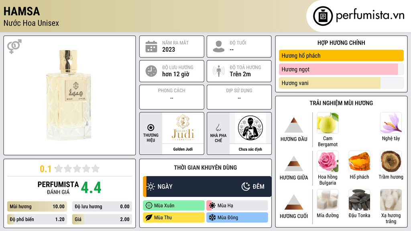Click the Ngày/Đêm day-night bar
The width and height of the screenshot is (411, 231).
coord(207,186)
